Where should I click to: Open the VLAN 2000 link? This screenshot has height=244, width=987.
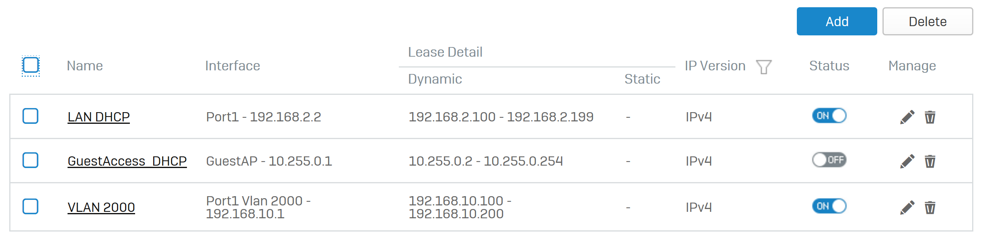(101, 207)
